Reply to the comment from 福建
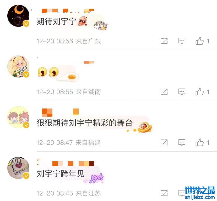This screenshot has height=201, width=217. click(182, 142)
